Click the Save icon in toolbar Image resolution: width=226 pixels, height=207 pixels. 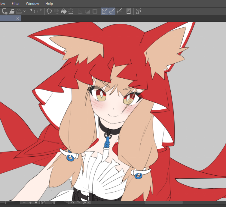click(19, 11)
